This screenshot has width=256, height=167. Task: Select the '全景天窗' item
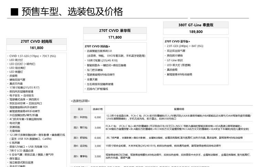click(x=92, y=80)
